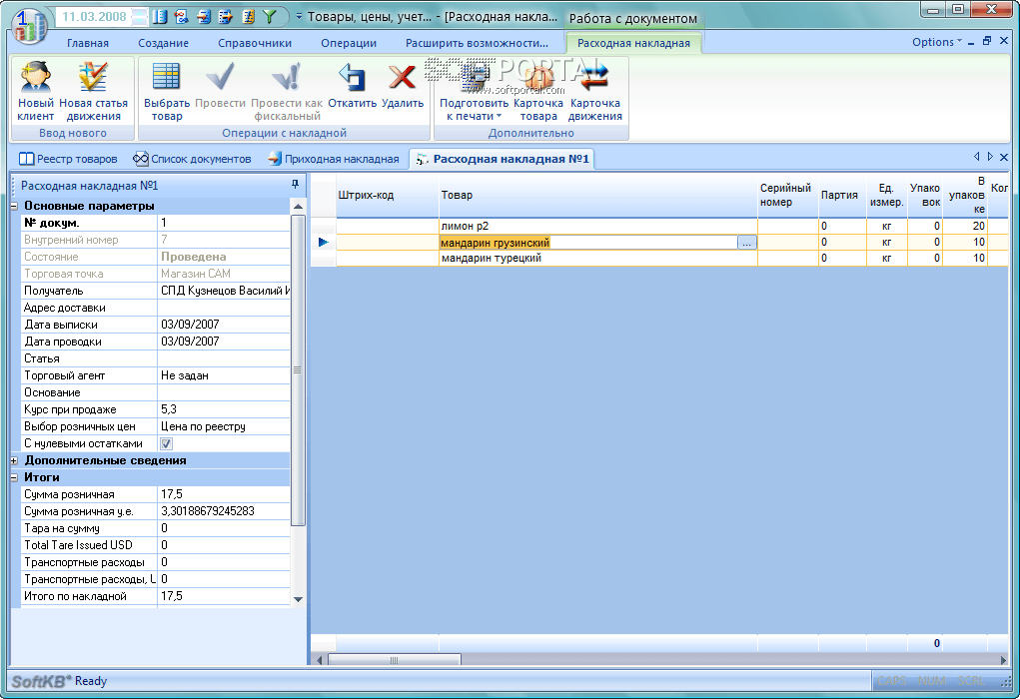Click Дата выписки value 03/09/2007

pos(224,325)
